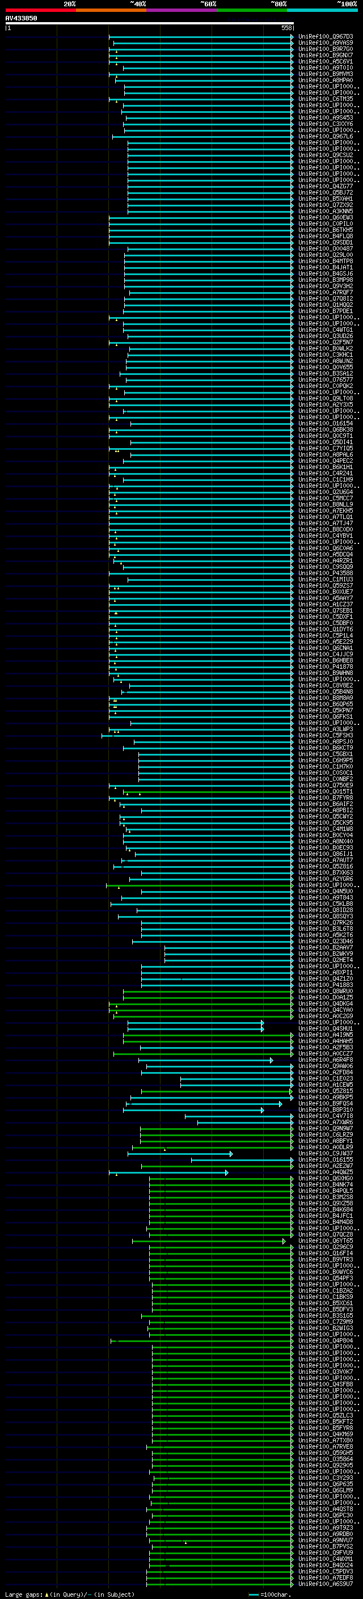Viewport: 363px width, 1599px height.
Task: Select the UniRef100_A8XPI1 label
Action: point(326,972)
